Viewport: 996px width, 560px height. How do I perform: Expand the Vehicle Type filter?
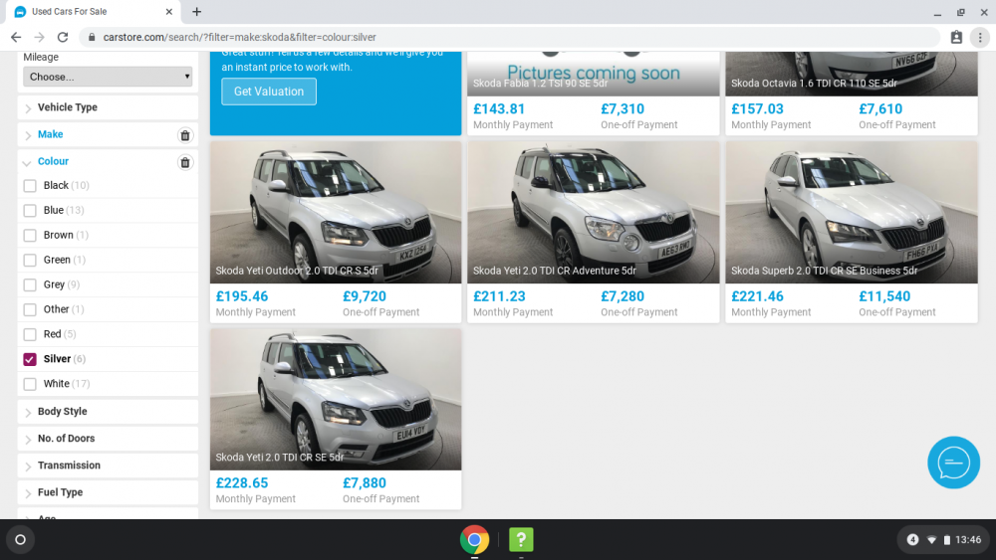point(108,107)
